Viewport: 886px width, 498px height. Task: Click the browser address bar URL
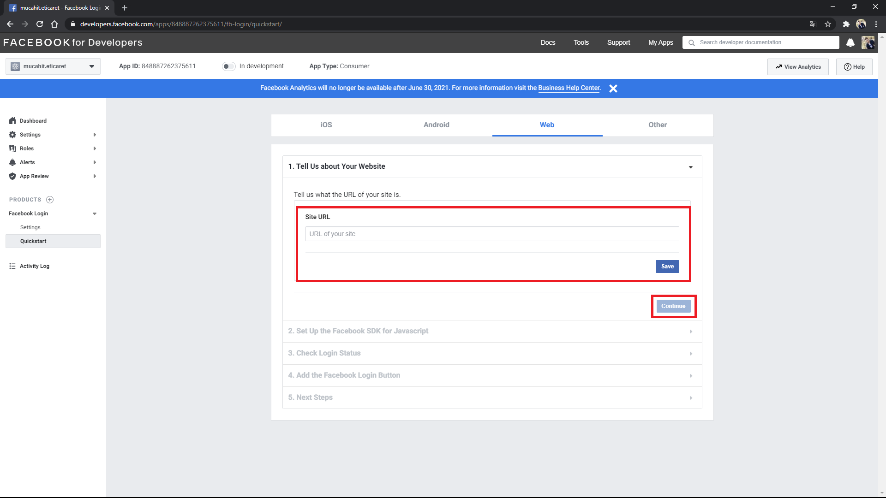[181, 24]
